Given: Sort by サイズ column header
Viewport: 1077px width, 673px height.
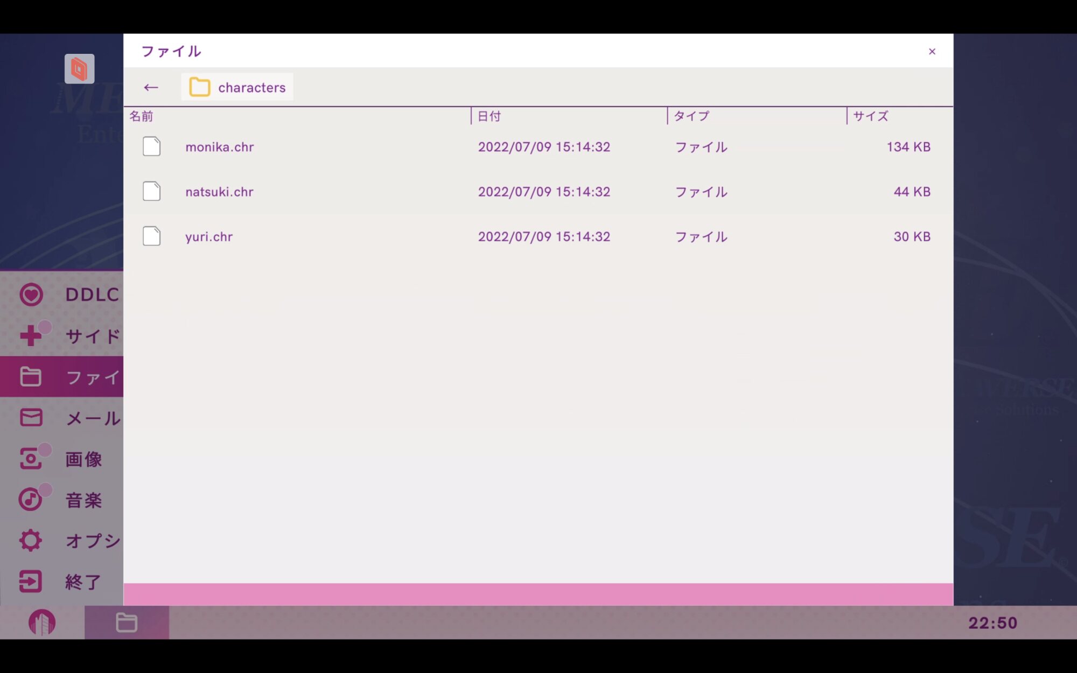Looking at the screenshot, I should point(871,116).
